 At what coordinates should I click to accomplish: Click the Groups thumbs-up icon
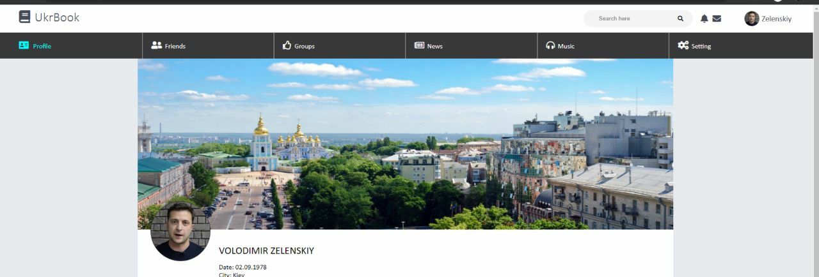287,45
